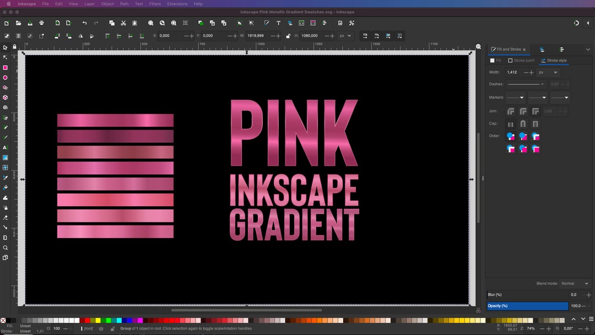The image size is (595, 335).
Task: Select the Node editing tool
Action: 5,57
